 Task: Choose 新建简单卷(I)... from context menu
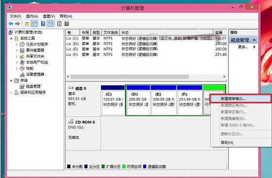point(240,99)
